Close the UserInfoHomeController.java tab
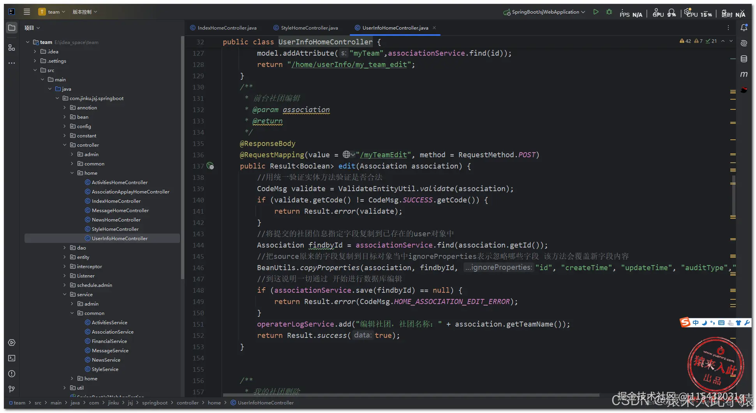The height and width of the screenshot is (413, 756). 434,28
